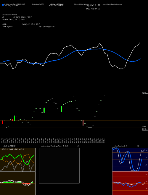Click the 'Stochastics & R' panel title
Image resolution: width=148 pixels, height=195 pixels.
[121, 146]
